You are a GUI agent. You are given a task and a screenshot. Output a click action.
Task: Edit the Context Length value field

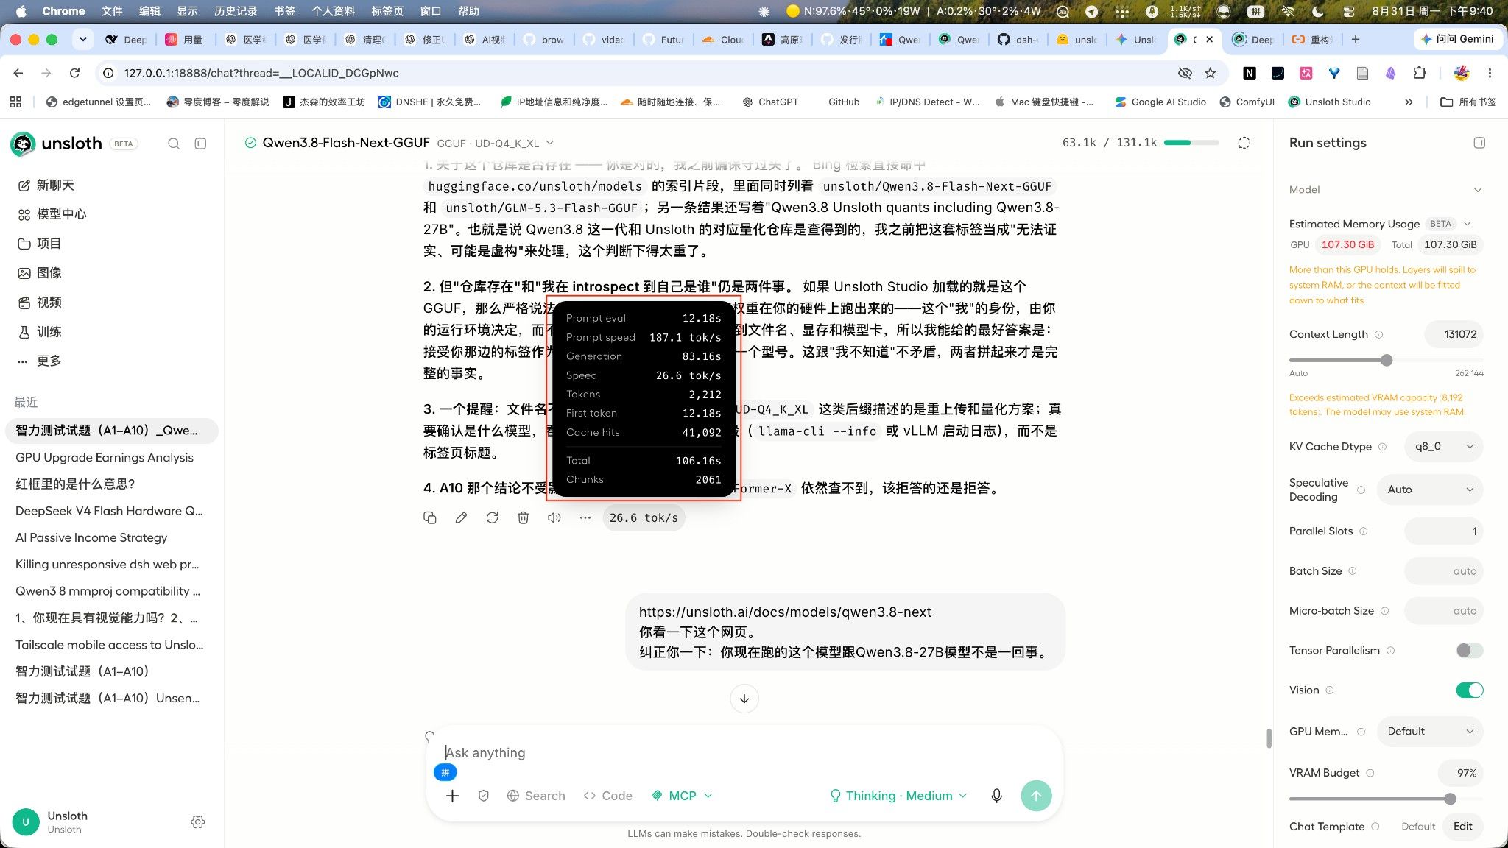1454,334
